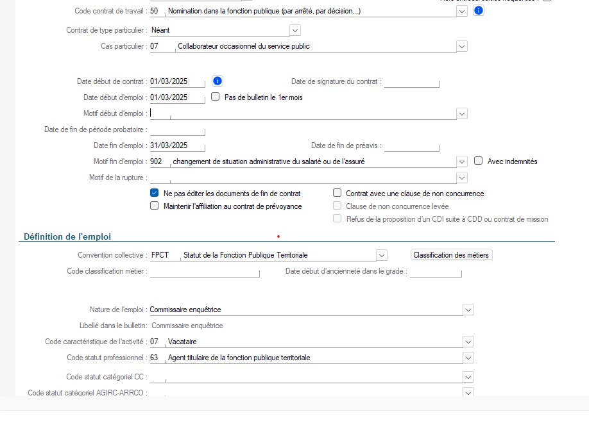Expand Code caractéristique de l'activité dropdown

[x=468, y=342]
